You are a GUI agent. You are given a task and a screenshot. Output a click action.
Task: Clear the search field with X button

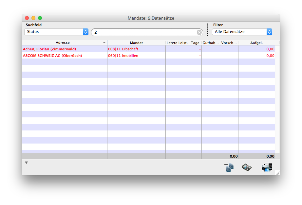click(x=199, y=32)
